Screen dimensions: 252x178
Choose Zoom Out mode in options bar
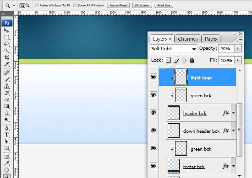pos(27,5)
